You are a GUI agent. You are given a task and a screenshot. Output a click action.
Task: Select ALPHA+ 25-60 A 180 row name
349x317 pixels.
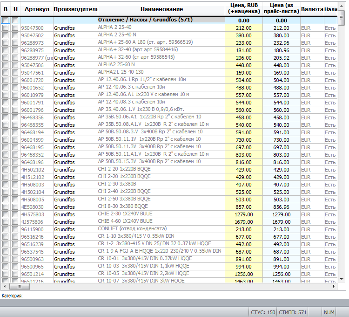(145, 42)
